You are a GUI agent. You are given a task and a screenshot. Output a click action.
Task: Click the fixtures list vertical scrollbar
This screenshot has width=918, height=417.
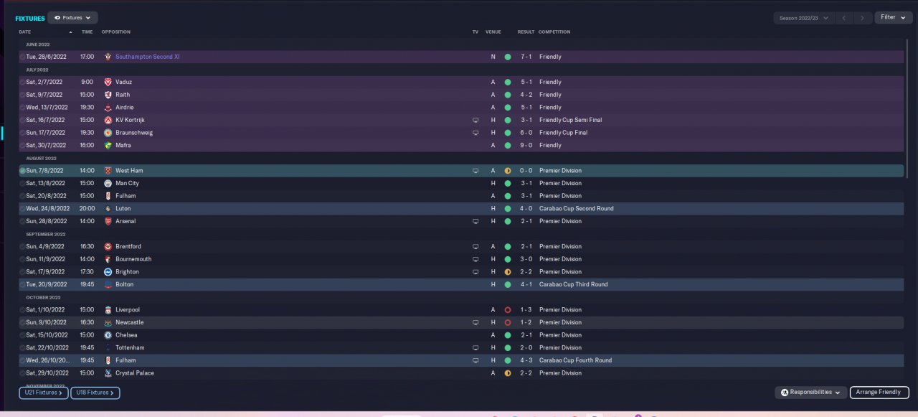pos(908,108)
